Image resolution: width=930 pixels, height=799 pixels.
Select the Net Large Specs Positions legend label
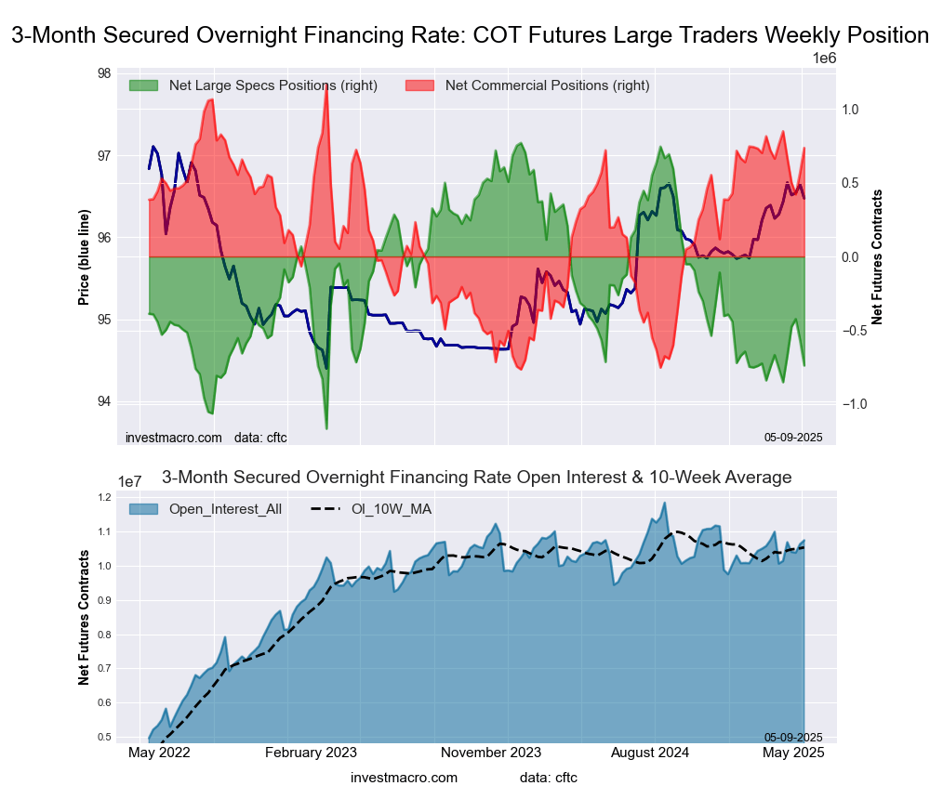coord(272,85)
